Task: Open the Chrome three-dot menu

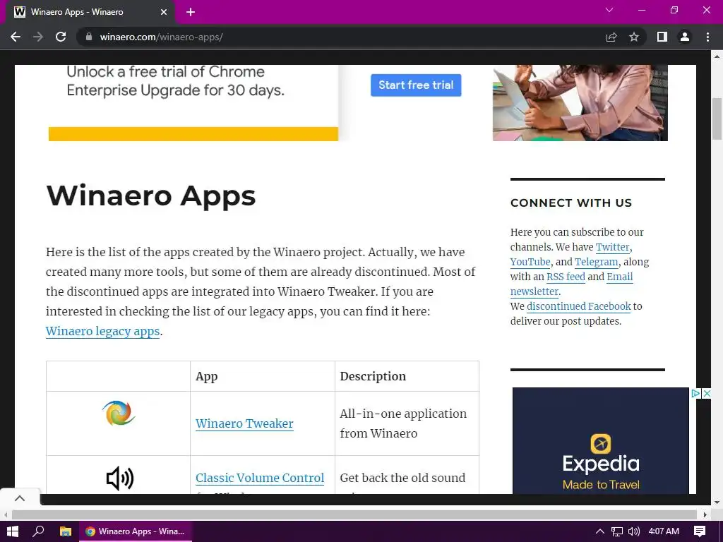Action: tap(707, 37)
